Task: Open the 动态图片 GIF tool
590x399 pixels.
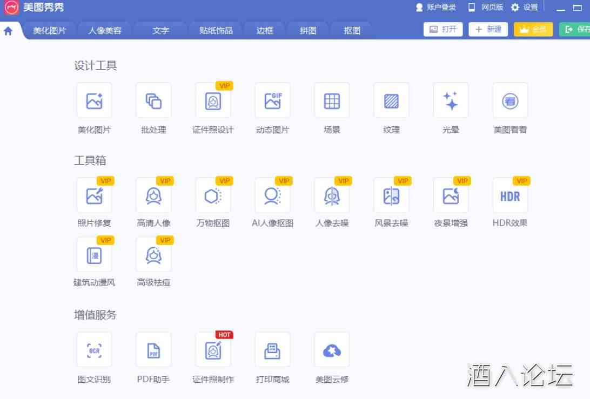Action: pos(272,101)
